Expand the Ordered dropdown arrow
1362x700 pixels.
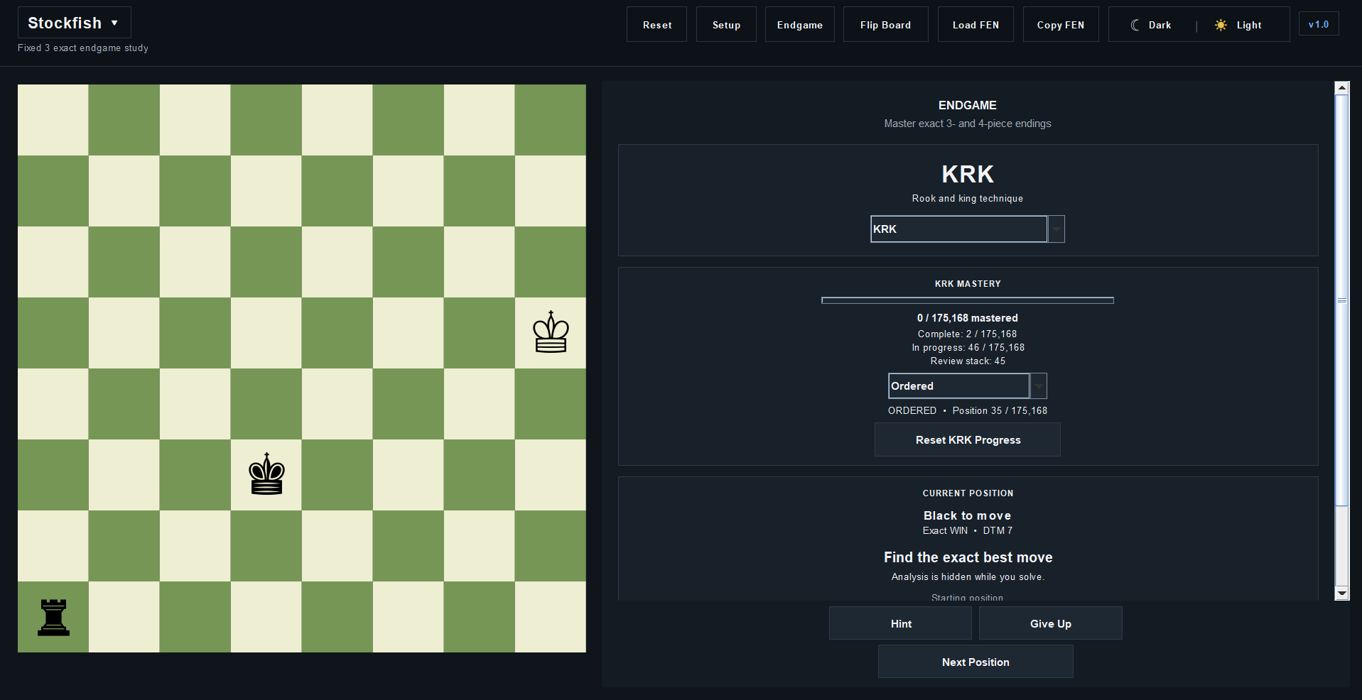tap(1039, 385)
